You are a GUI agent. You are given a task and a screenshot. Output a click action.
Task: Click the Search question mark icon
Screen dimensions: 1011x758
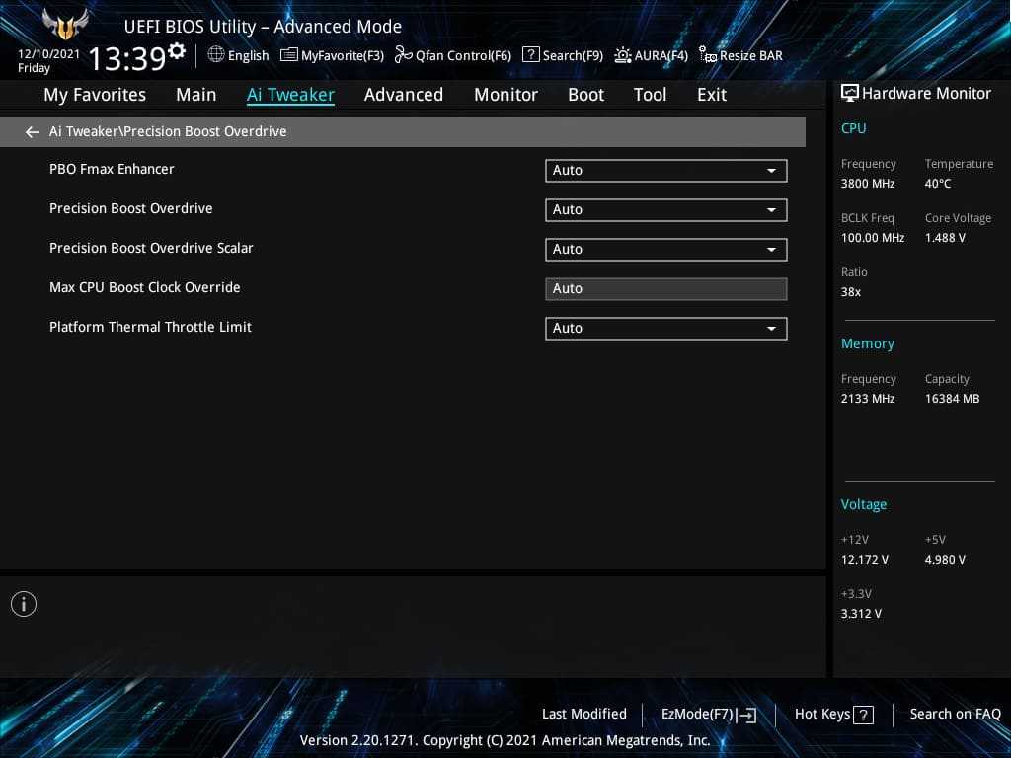click(x=530, y=55)
